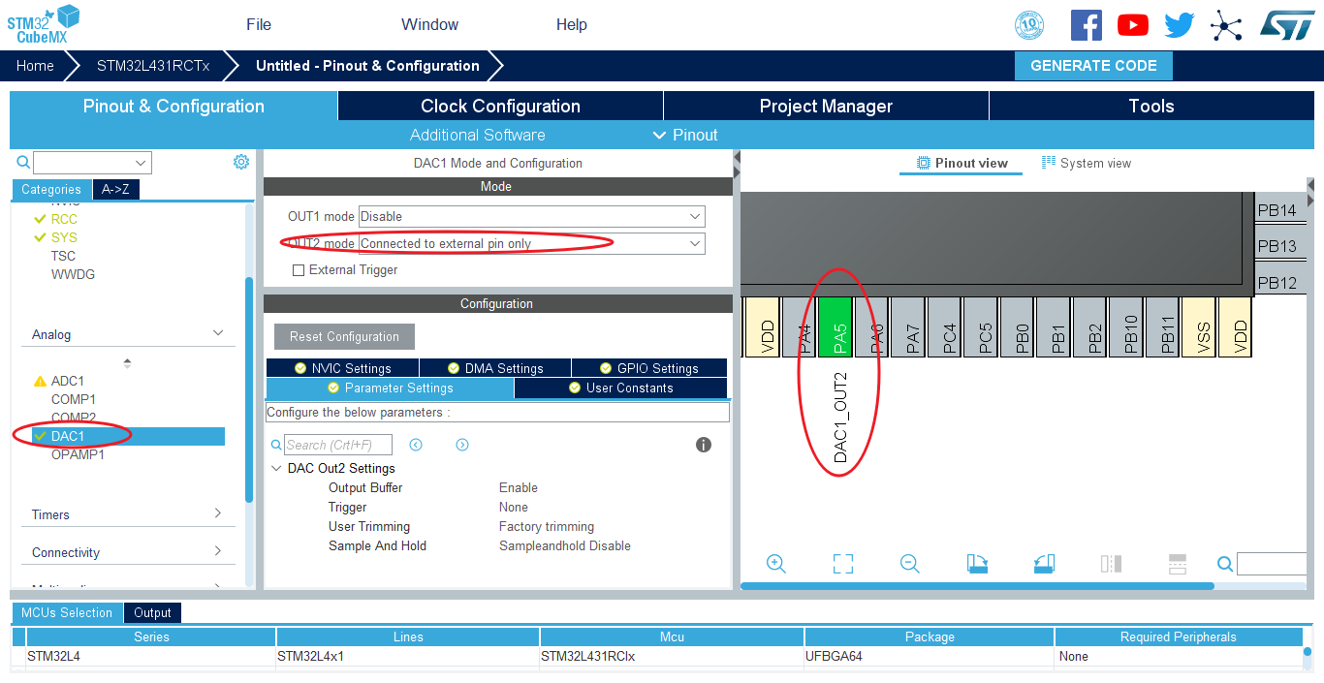This screenshot has width=1324, height=683.
Task: Open ST Facebook page icon
Action: (1086, 25)
